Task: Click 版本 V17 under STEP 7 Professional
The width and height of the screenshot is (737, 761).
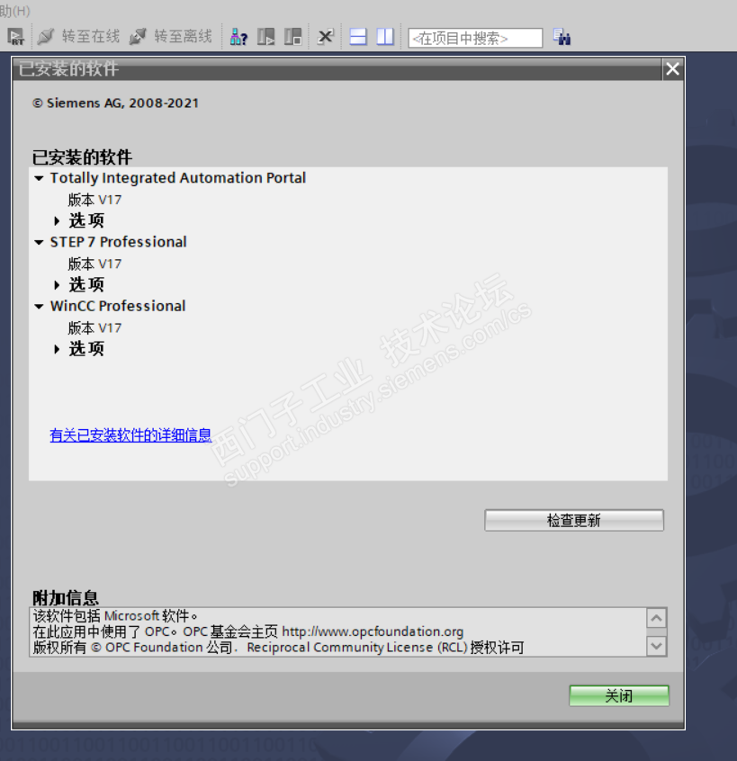Action: pyautogui.click(x=94, y=264)
